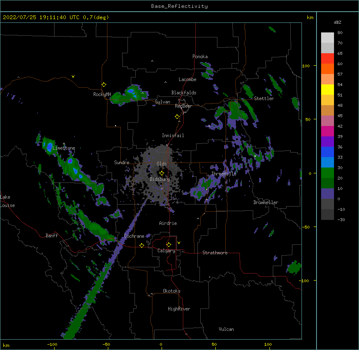Screen dimensions: 359x350
Task: Click the RockyMH label
Action: click(102, 94)
